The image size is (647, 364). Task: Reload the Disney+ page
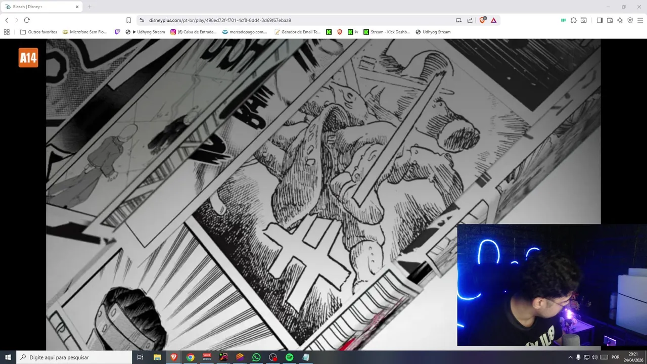tap(27, 20)
